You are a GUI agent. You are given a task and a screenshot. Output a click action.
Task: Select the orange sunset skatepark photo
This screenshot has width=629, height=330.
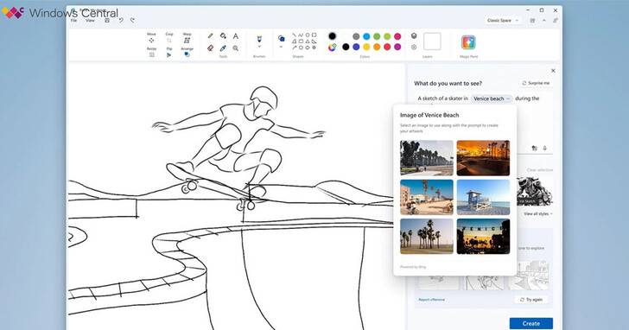483,158
